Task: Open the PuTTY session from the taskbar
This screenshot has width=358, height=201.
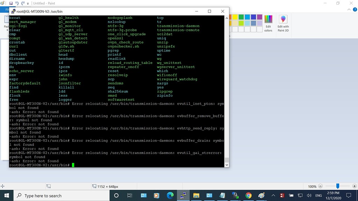Action: tap(183, 196)
